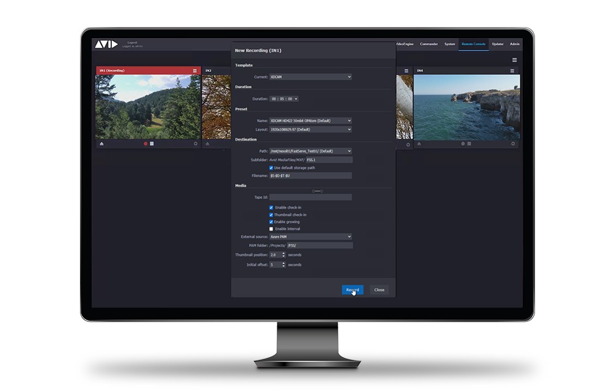The width and height of the screenshot is (615, 390).
Task: Open the Admin tab
Action: 514,44
